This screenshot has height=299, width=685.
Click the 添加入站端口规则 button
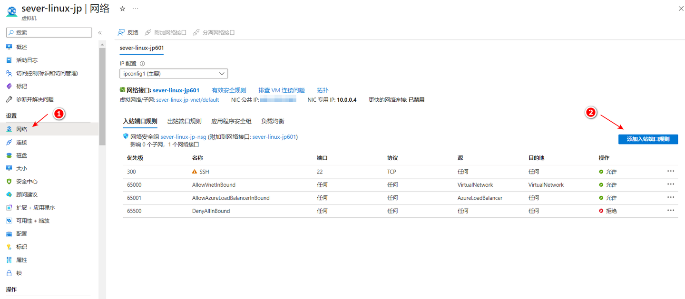click(648, 139)
